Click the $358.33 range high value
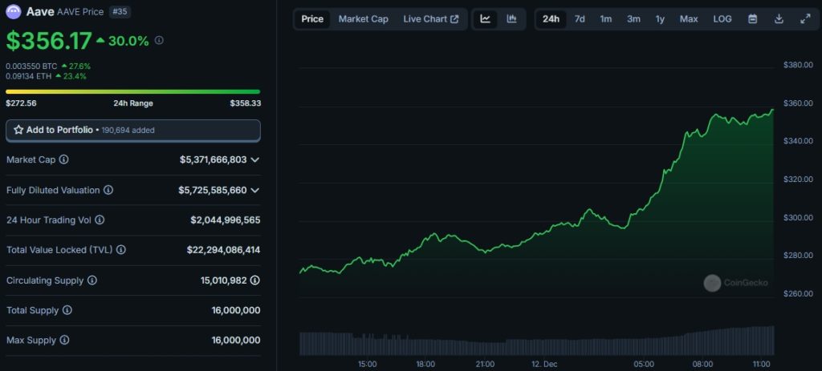Screen dimensions: 822x371 click(x=246, y=103)
